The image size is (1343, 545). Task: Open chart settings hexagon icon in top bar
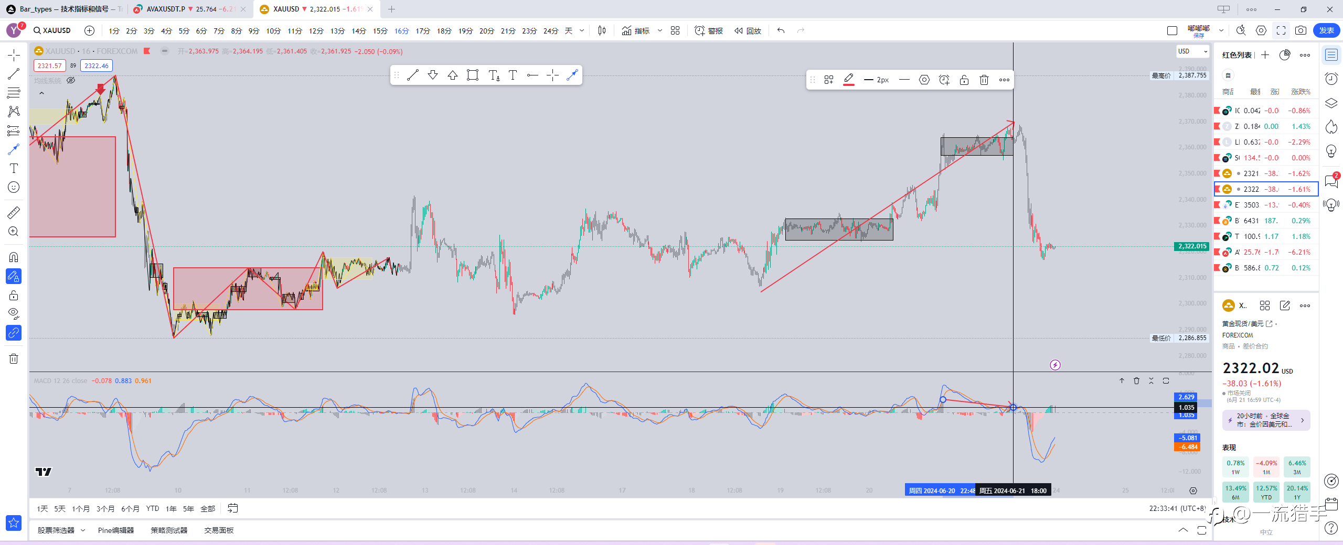point(1261,30)
